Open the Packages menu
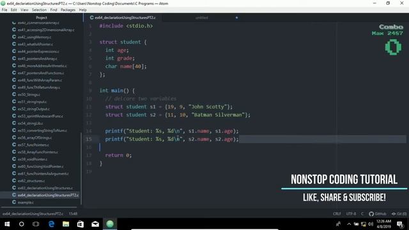 pos(68,10)
